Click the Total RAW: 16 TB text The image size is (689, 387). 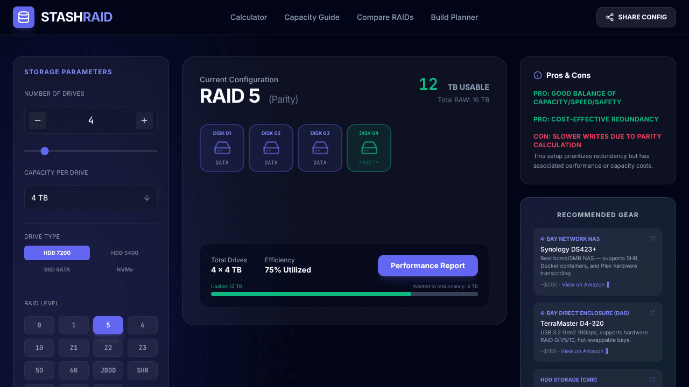coord(463,99)
